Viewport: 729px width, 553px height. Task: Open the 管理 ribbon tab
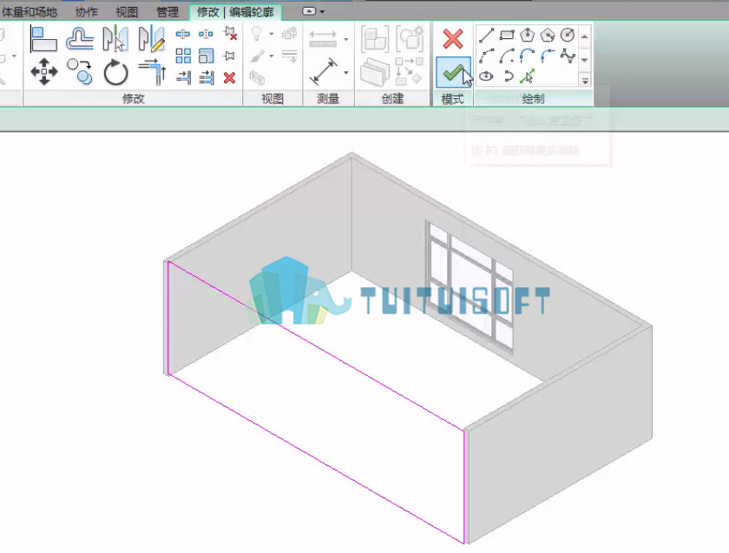click(x=167, y=12)
